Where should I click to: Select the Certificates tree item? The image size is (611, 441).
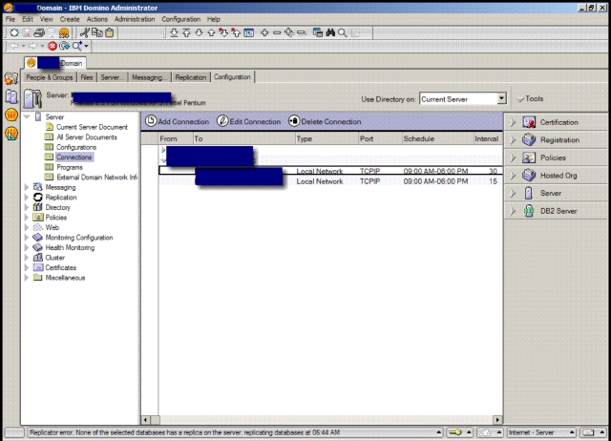click(x=61, y=267)
